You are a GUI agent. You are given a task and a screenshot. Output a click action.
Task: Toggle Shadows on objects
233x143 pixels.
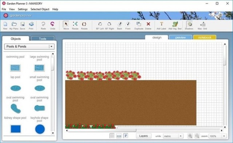(189, 25)
